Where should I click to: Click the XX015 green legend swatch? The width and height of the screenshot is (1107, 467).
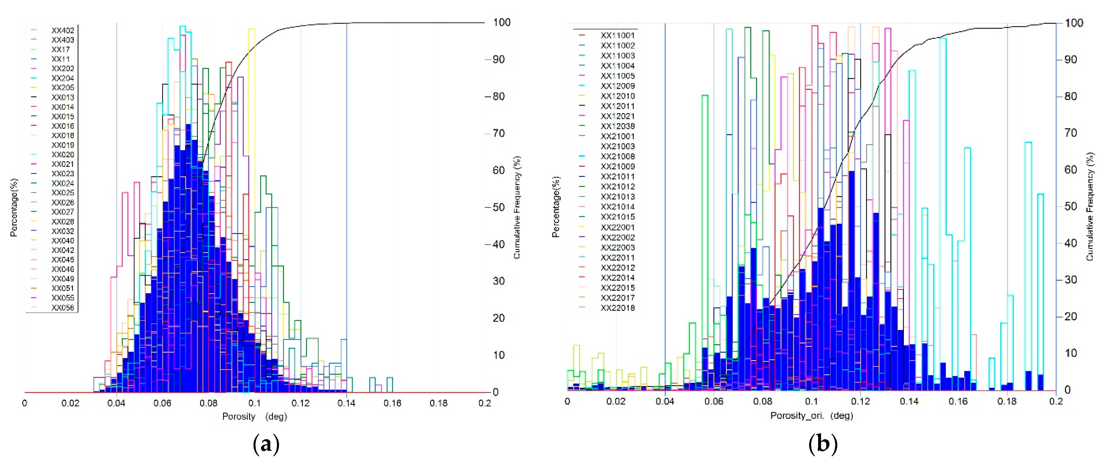pos(34,116)
